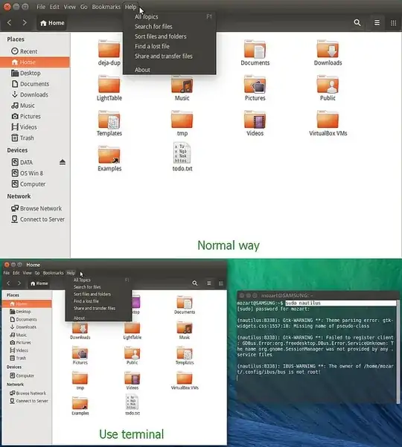Switch the top window to list view

click(377, 23)
